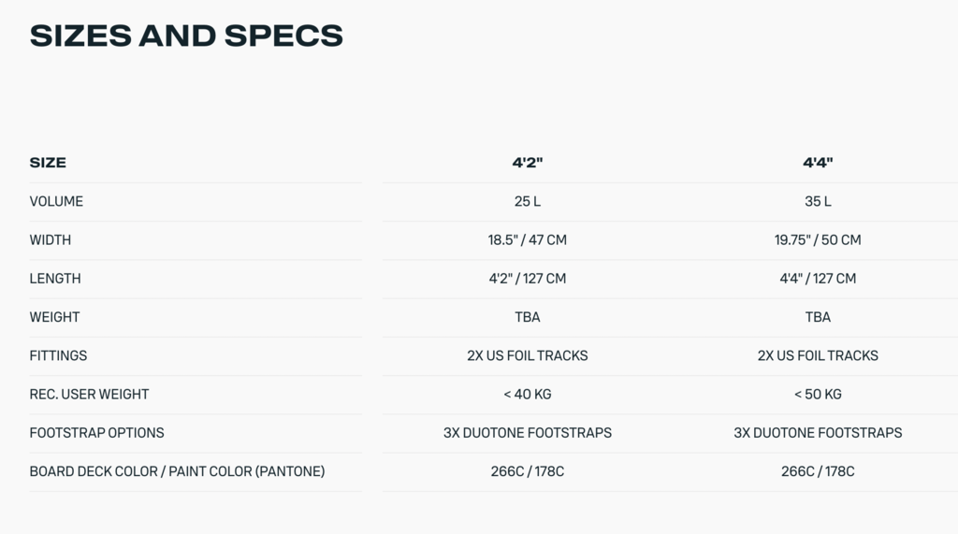Click the 25 L volume value

tap(528, 202)
